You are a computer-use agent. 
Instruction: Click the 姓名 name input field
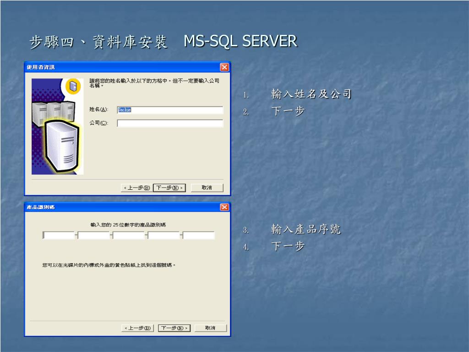[170, 110]
